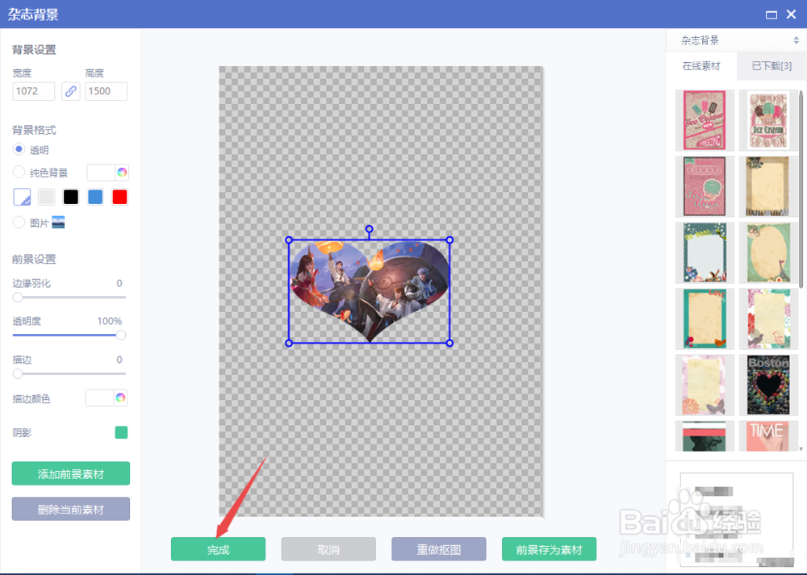Viewport: 807px width, 575px height.
Task: Open the stroke color wheel picker
Action: [x=120, y=398]
